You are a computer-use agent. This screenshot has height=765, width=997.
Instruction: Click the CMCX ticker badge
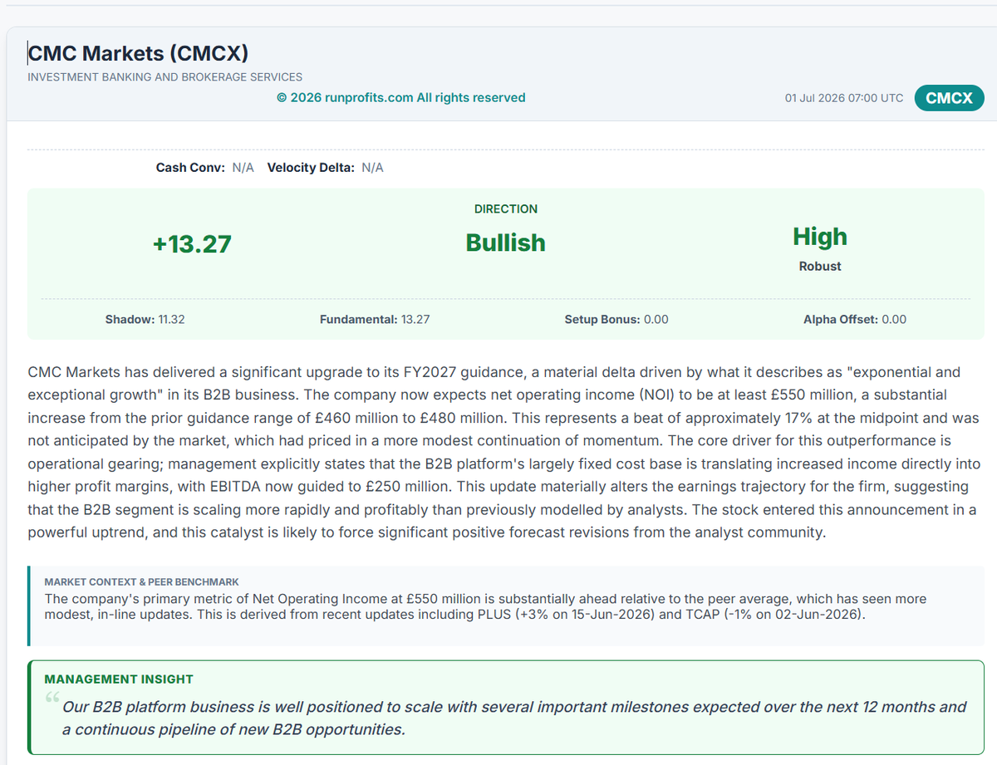[949, 98]
